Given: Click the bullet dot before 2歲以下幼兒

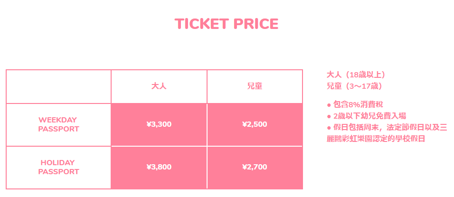Looking at the screenshot, I should tap(329, 116).
